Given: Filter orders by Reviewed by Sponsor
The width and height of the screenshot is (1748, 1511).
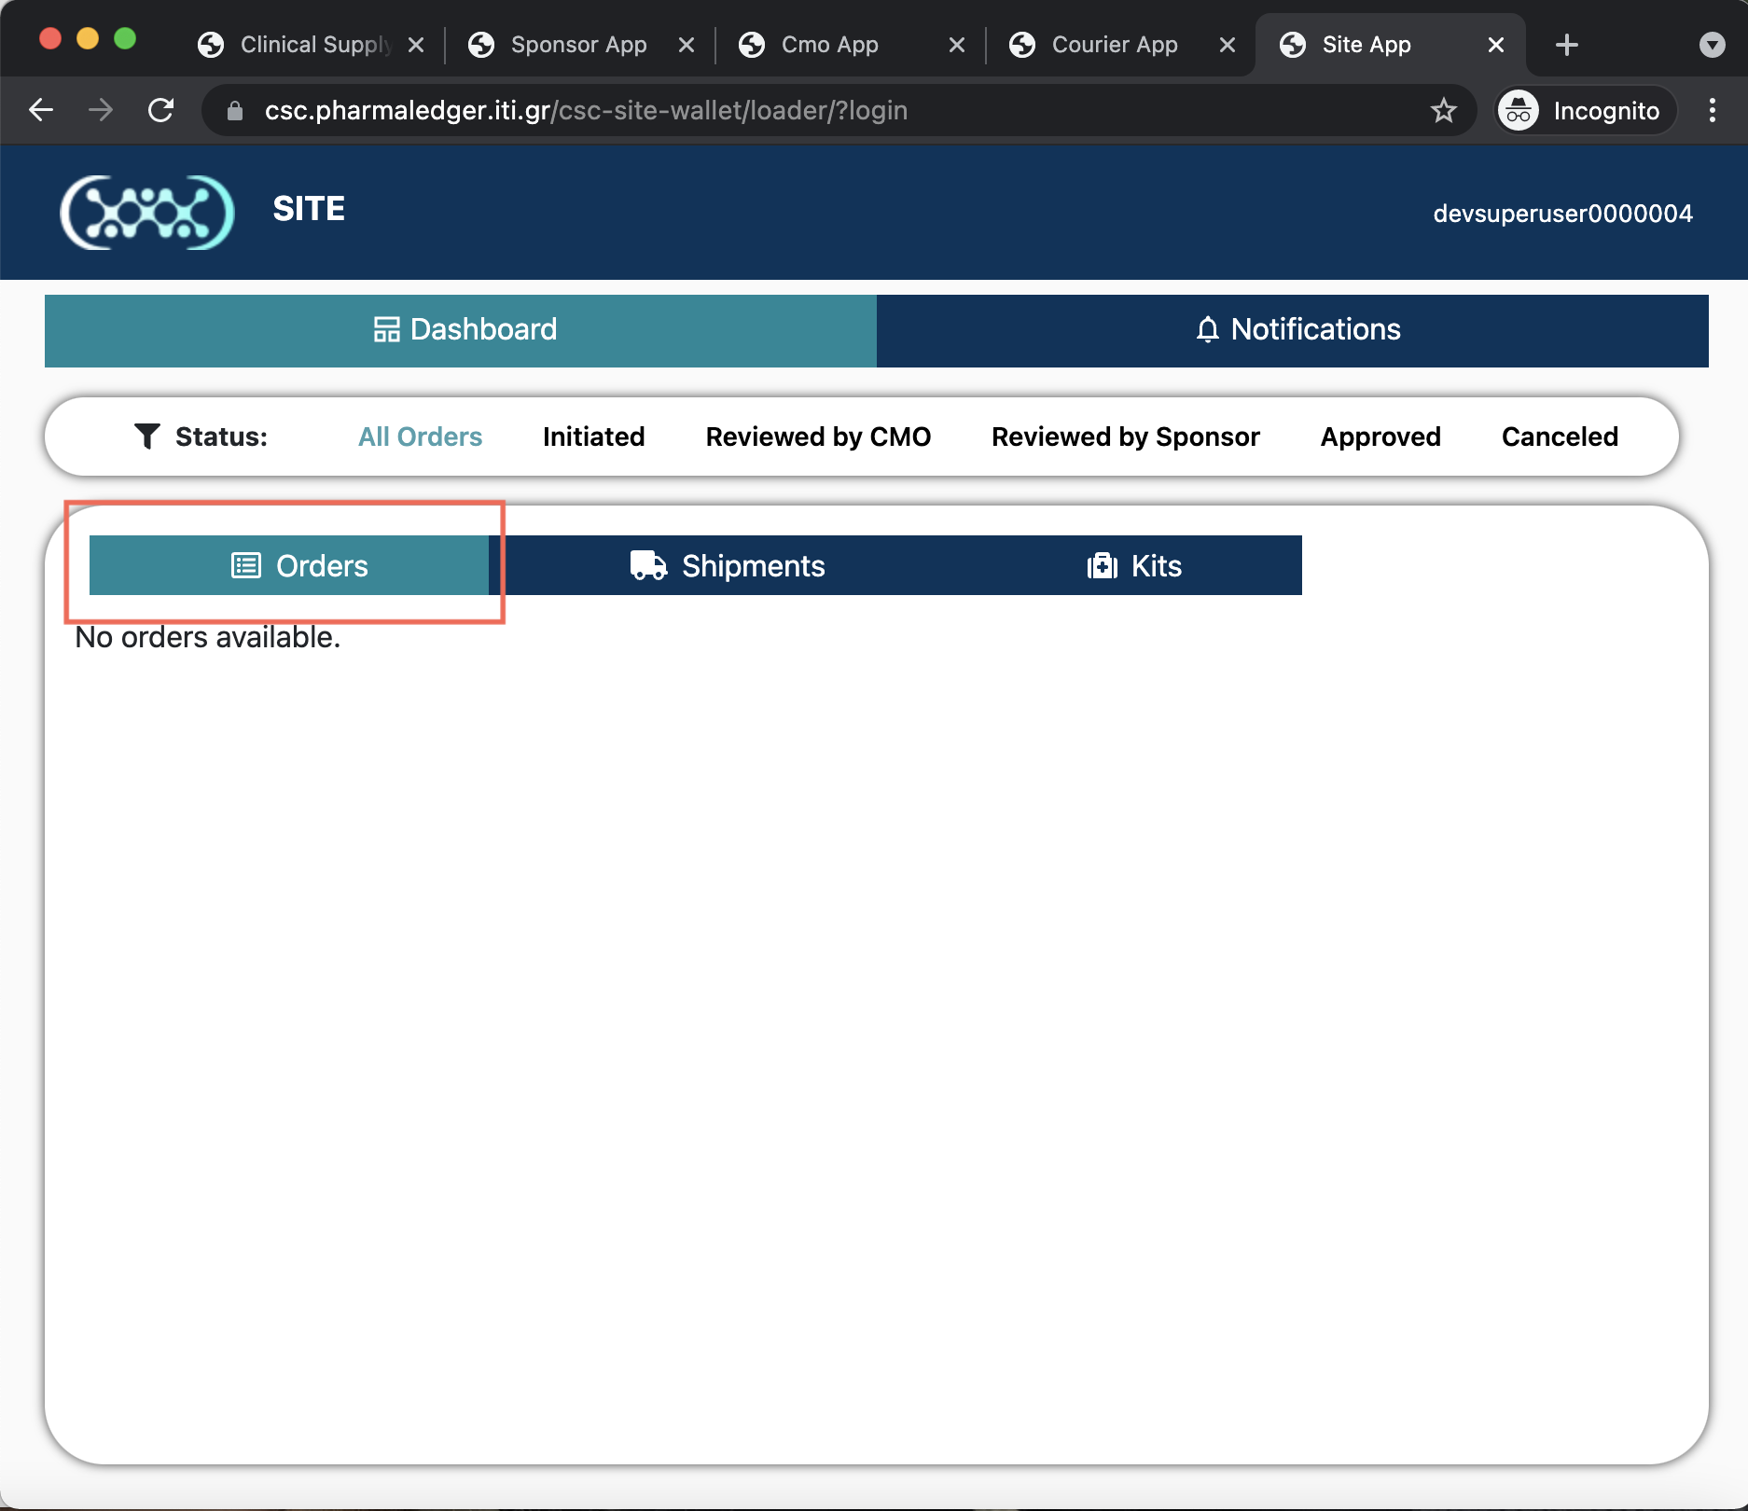Looking at the screenshot, I should click(x=1125, y=437).
